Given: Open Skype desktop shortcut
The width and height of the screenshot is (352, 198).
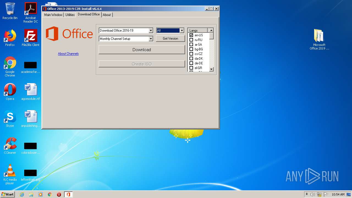Looking at the screenshot, I should pyautogui.click(x=10, y=119).
